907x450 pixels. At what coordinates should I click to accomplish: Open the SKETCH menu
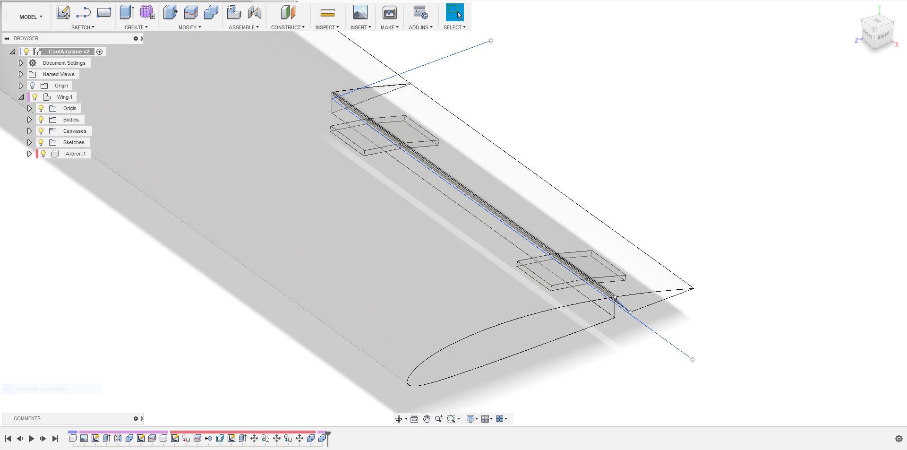click(83, 27)
